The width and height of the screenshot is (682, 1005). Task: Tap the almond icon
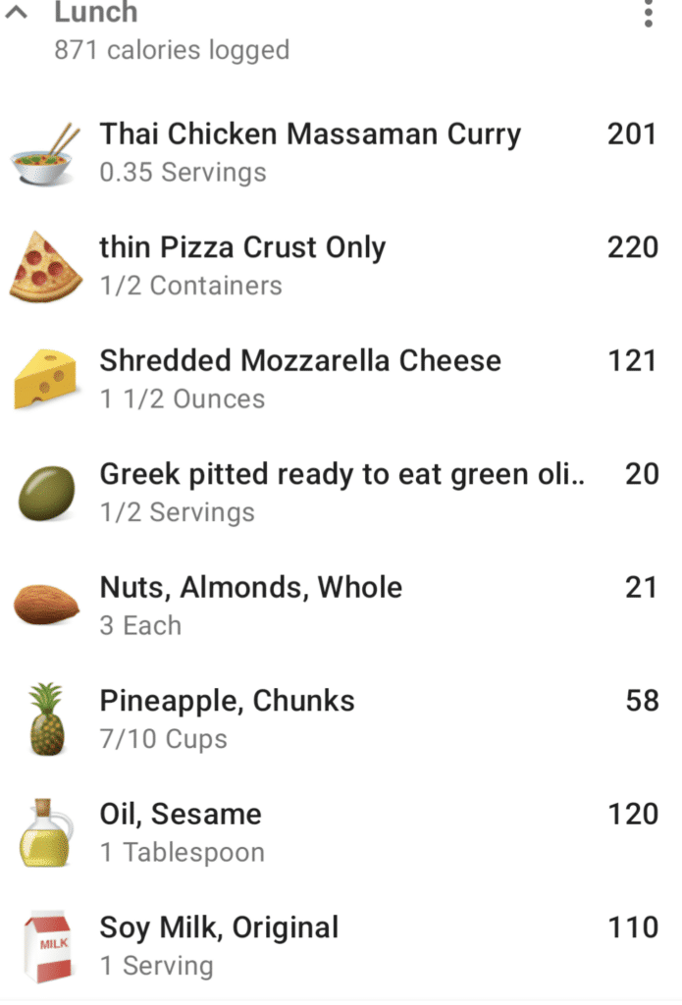coord(46,605)
